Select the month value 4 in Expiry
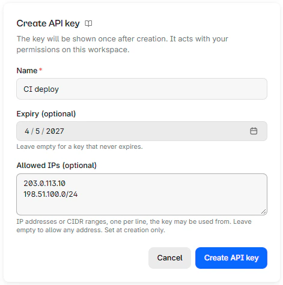Image resolution: width=283 pixels, height=285 pixels. (27, 131)
